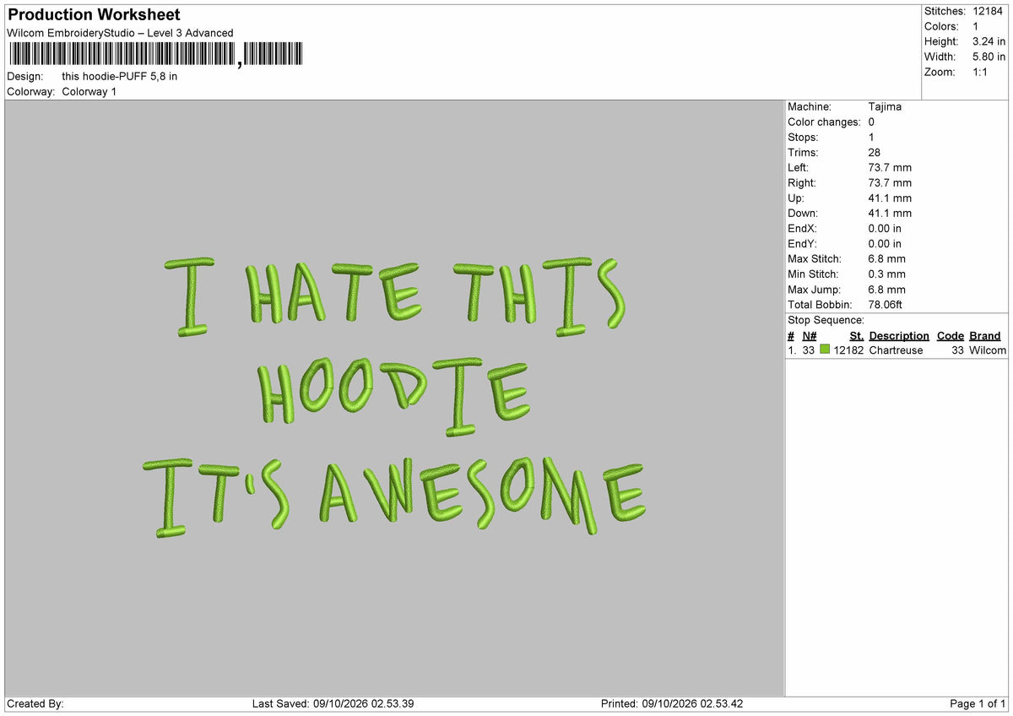This screenshot has height=716, width=1013.
Task: Click the 'N#' column header
Action: coord(810,335)
